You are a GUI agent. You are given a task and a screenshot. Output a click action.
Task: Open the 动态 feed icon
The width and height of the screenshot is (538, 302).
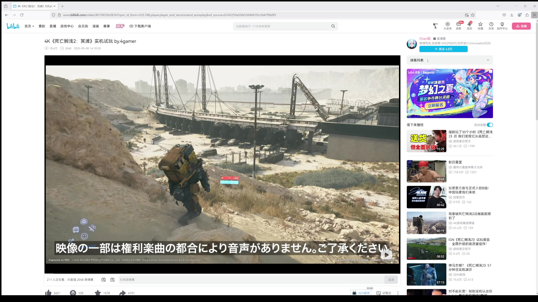469,26
